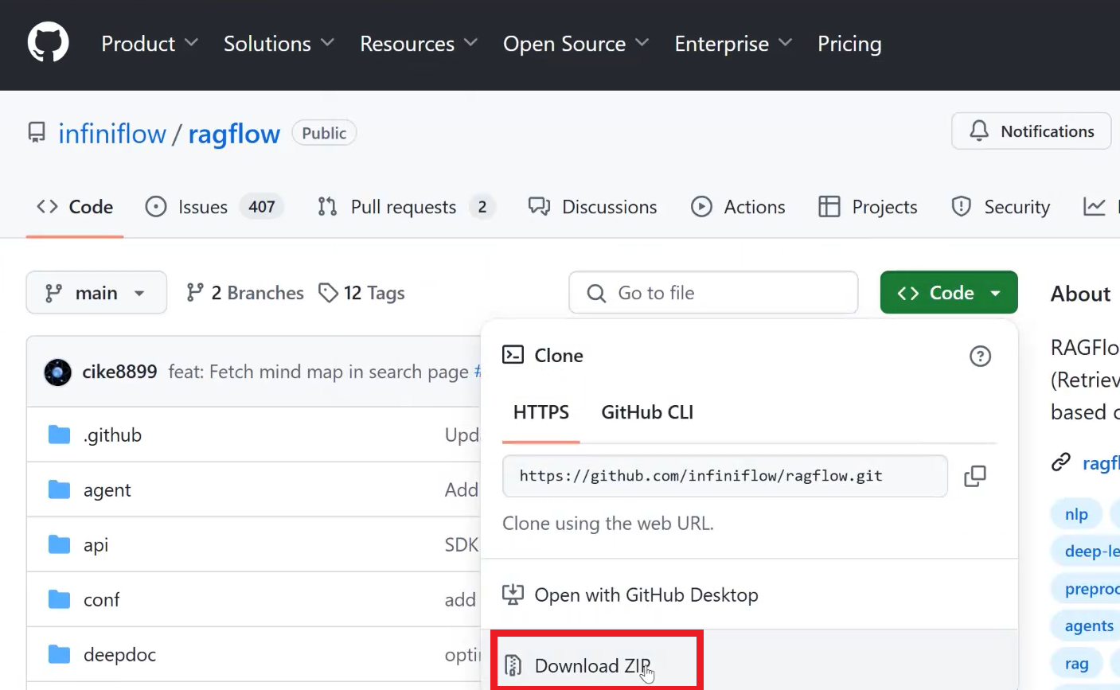Screen dimensions: 1120x690
Task: Click the ZIP file icon
Action: point(513,665)
